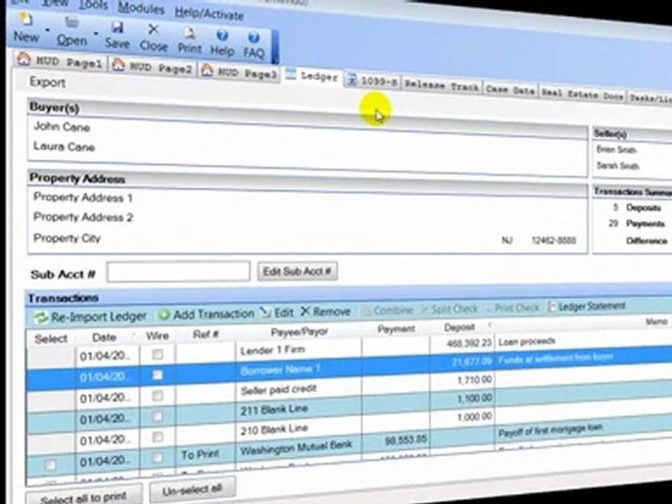Open the 1099-S tab
This screenshot has height=504, width=672.
(372, 80)
